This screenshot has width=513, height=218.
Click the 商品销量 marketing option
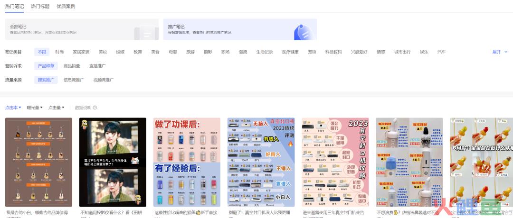72,66
